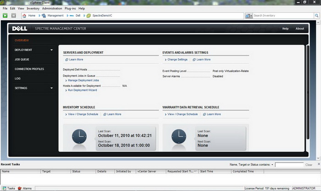Screen dimensions: 321x191
Task: Click the Disabled value for Server Alarms
Action: coord(218,76)
